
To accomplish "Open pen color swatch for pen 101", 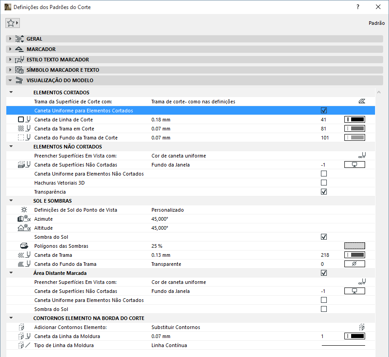I will [x=354, y=137].
